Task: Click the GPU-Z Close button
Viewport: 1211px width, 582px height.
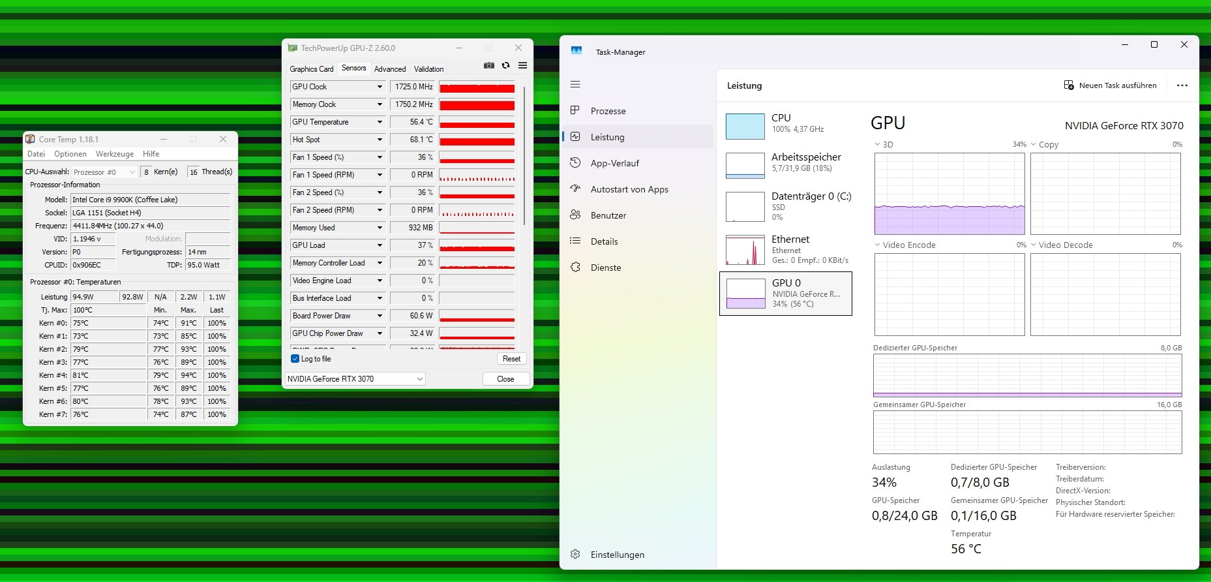Action: point(505,379)
